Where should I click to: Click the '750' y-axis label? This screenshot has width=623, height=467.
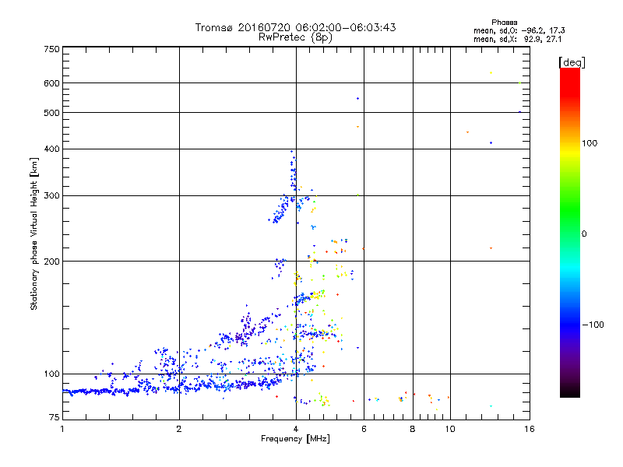pos(51,49)
